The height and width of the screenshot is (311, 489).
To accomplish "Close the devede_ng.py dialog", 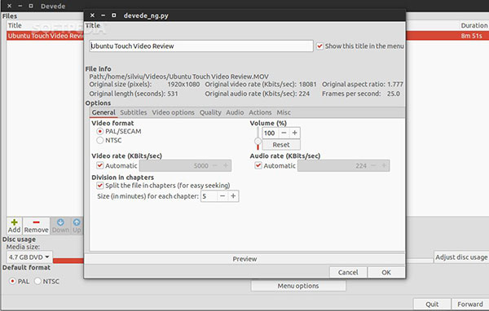I will point(92,15).
